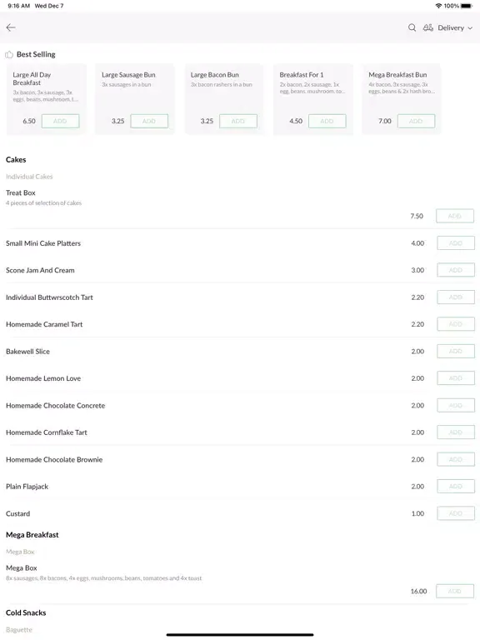Screen dimensions: 480x640
Task: Add Mega Breakfast Bun to order
Action: click(416, 121)
